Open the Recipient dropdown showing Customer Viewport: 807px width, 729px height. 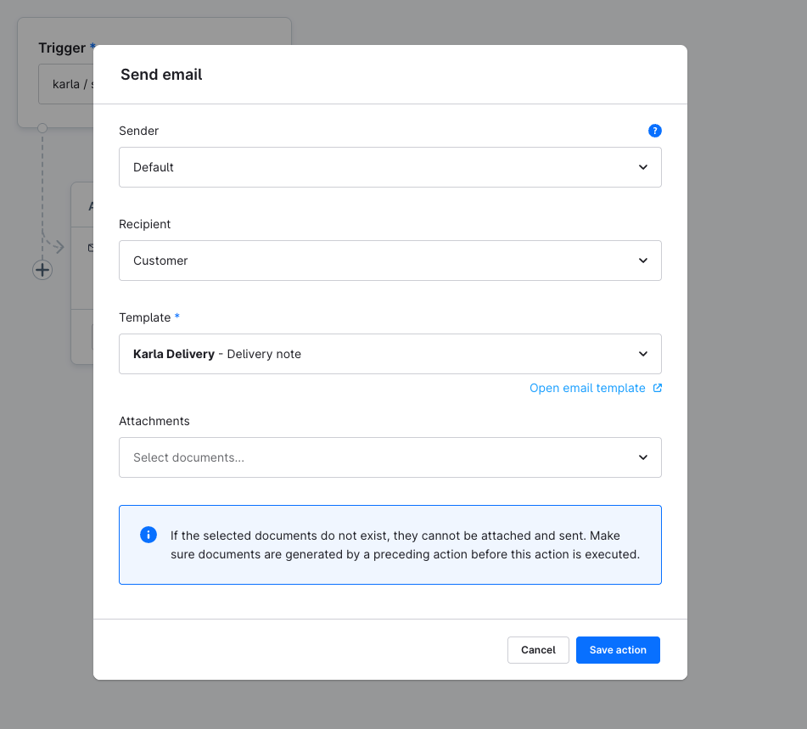tap(390, 261)
